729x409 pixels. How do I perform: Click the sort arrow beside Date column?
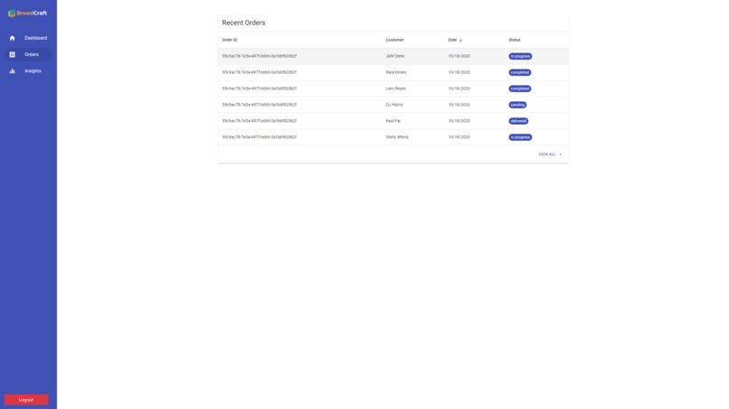[x=460, y=40]
